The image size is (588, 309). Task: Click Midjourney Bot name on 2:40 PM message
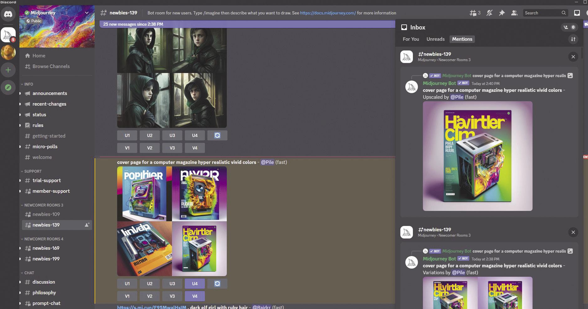point(439,83)
